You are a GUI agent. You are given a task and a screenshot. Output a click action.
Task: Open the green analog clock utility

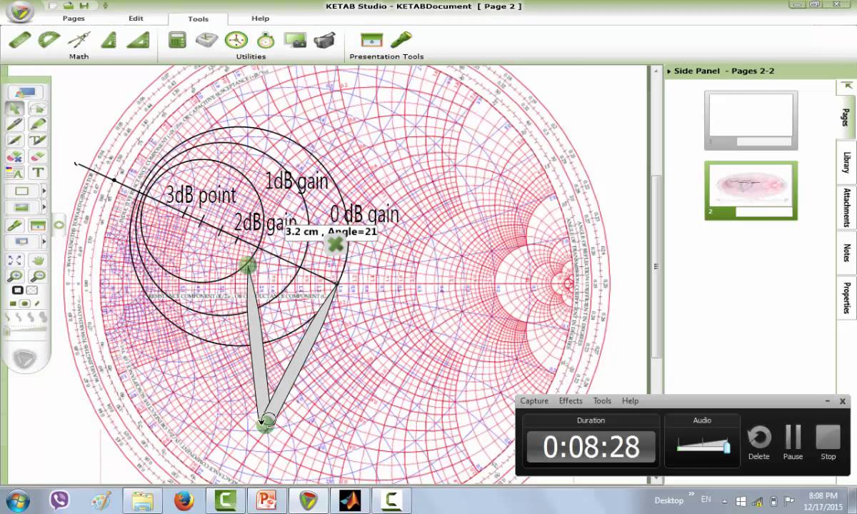coord(236,39)
